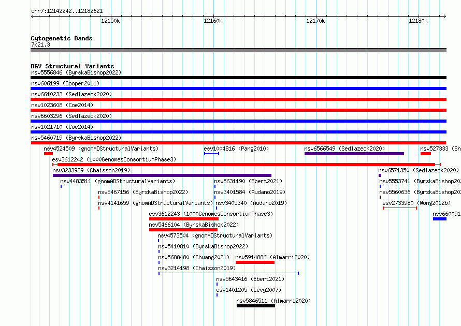Click the DGV Structural Variants track title
Image resolution: width=461 pixels, height=326 pixels.
pyautogui.click(x=73, y=66)
